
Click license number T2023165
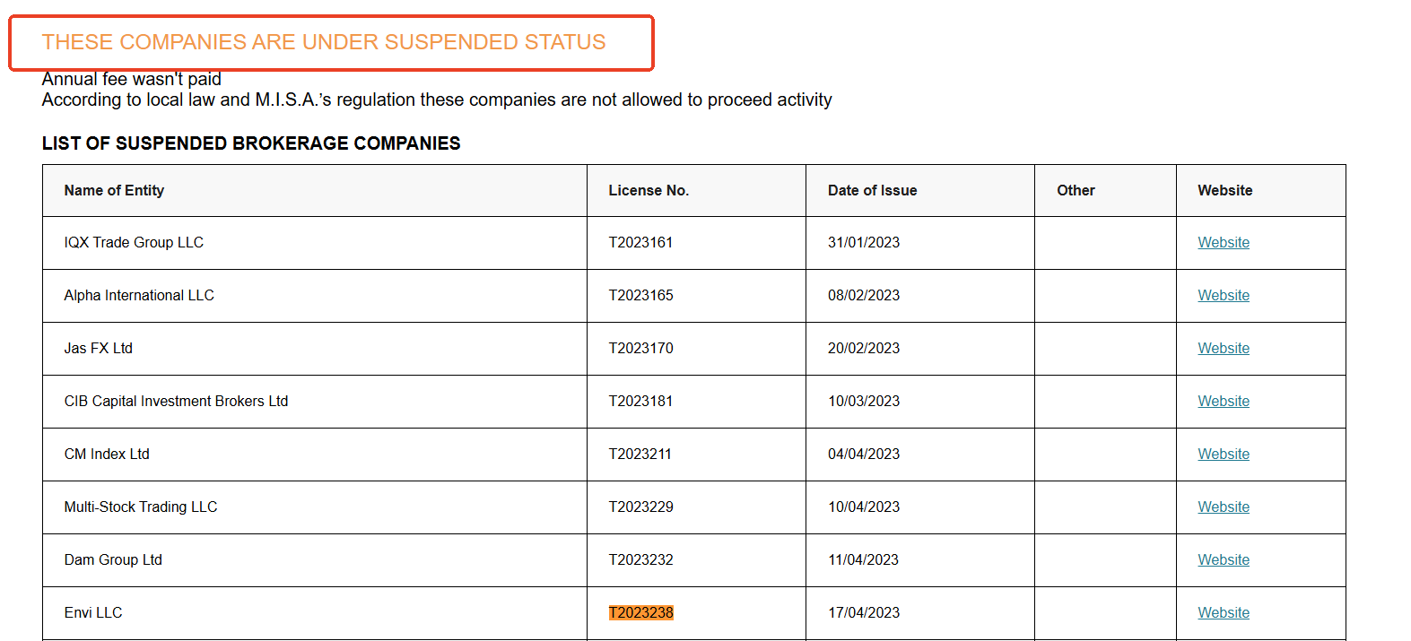[640, 296]
